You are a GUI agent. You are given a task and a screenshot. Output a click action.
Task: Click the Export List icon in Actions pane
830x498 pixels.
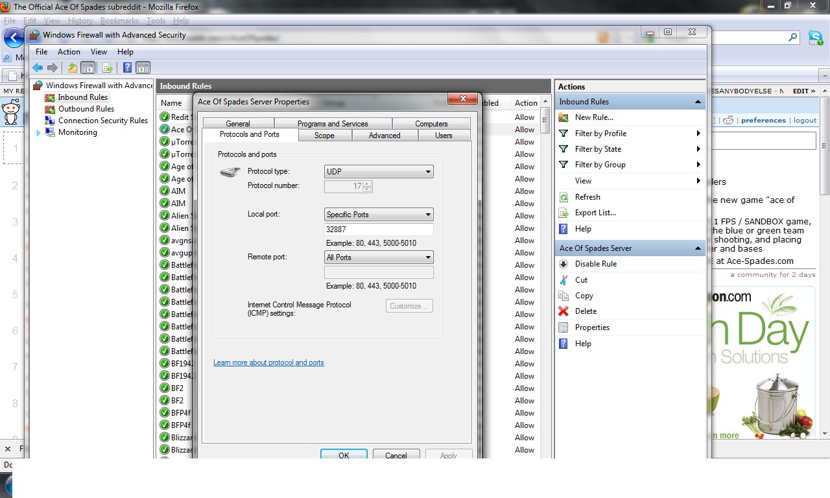point(563,213)
